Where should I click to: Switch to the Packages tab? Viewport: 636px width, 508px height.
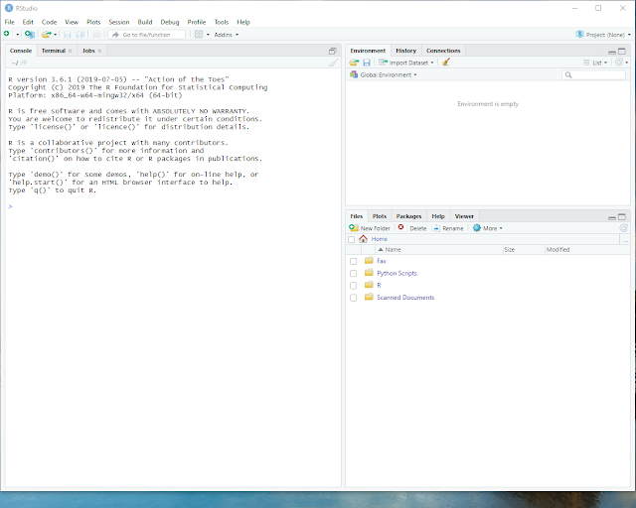408,216
